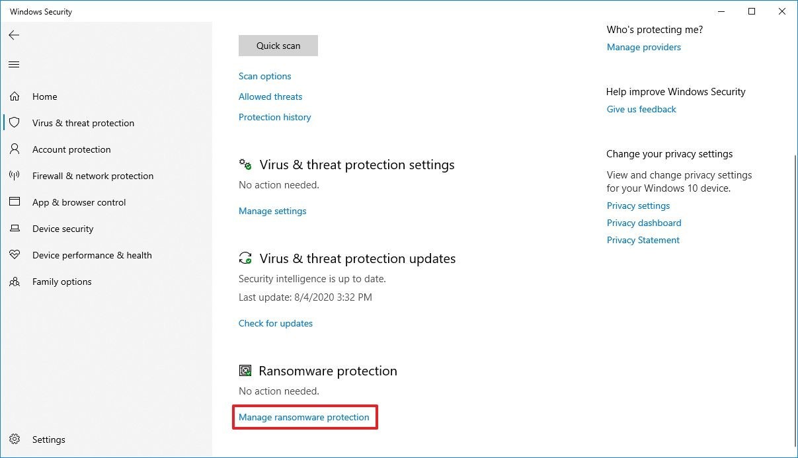
Task: Click the Home house icon
Action: 14,96
